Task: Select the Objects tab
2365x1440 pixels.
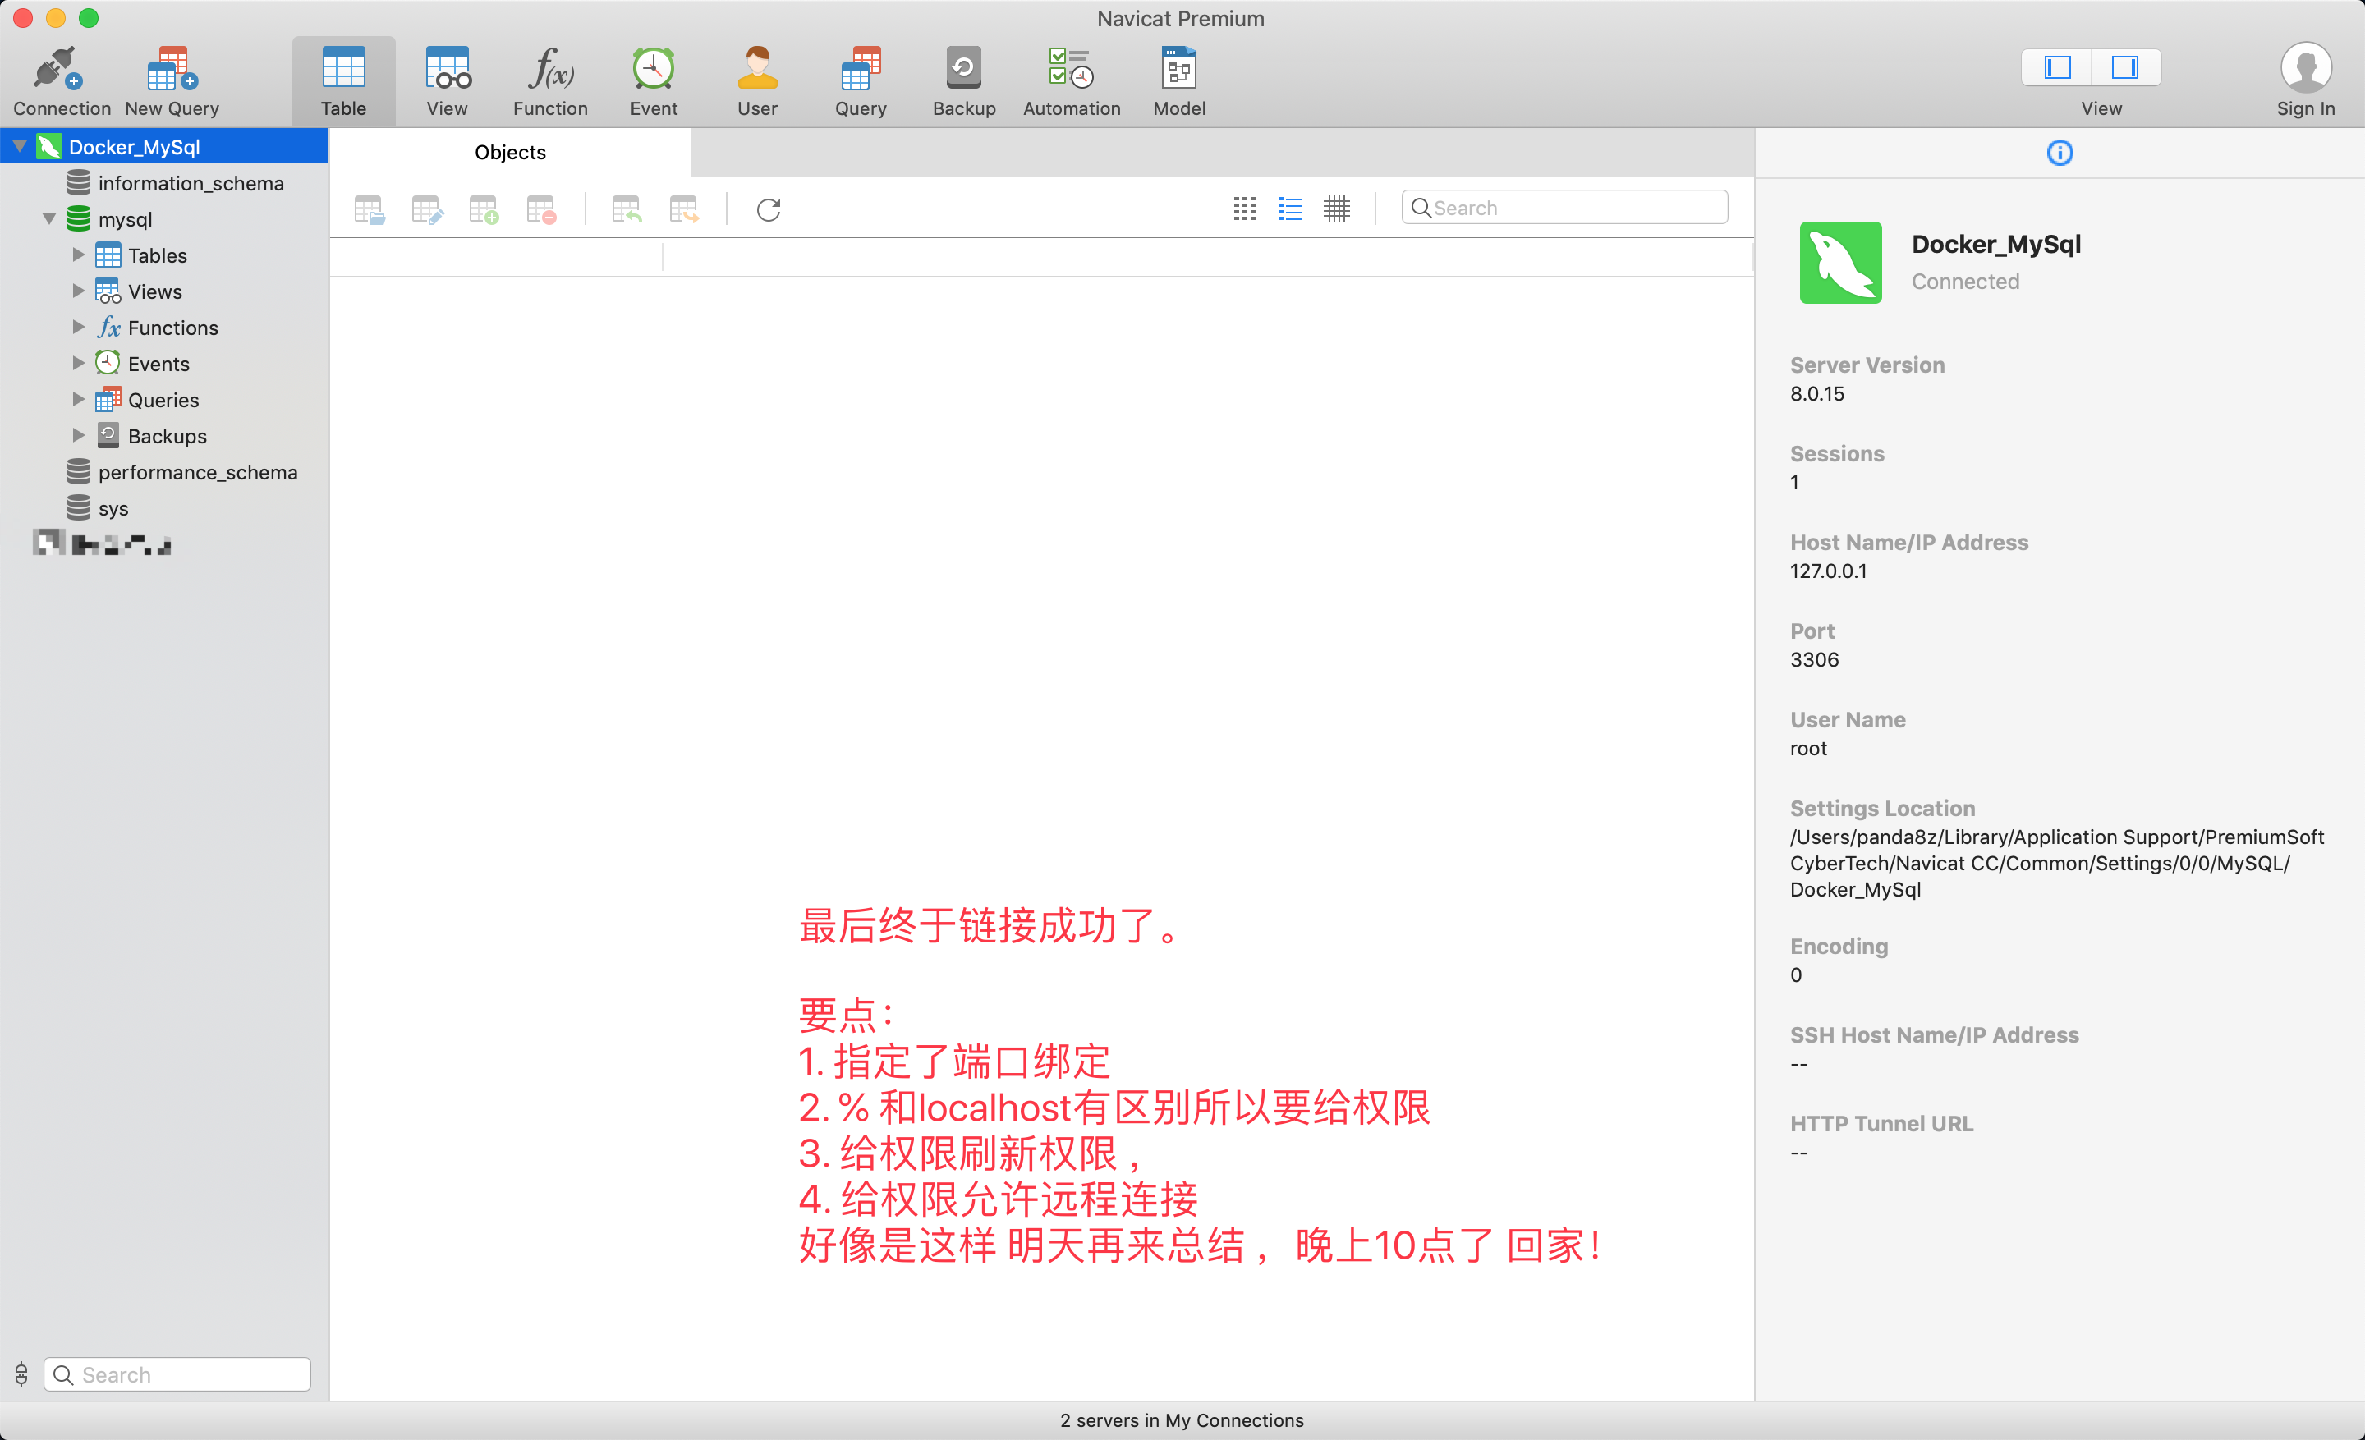Action: 510,153
